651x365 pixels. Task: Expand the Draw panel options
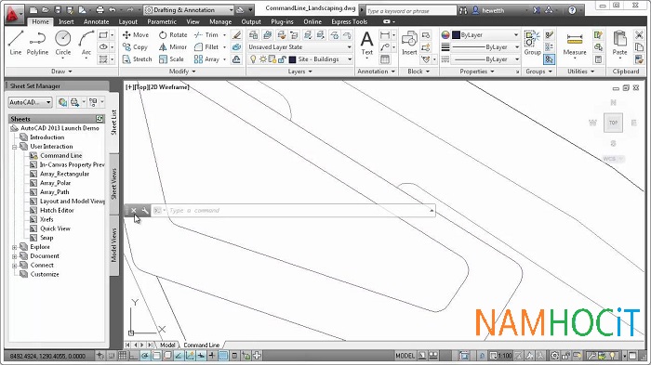(61, 72)
